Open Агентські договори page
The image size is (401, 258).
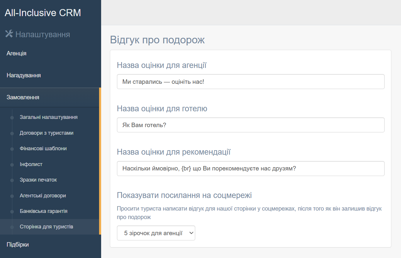(43, 196)
